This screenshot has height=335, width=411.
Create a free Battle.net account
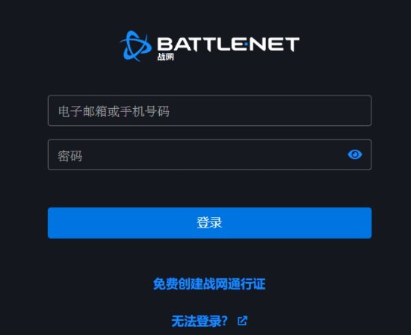[x=209, y=284]
